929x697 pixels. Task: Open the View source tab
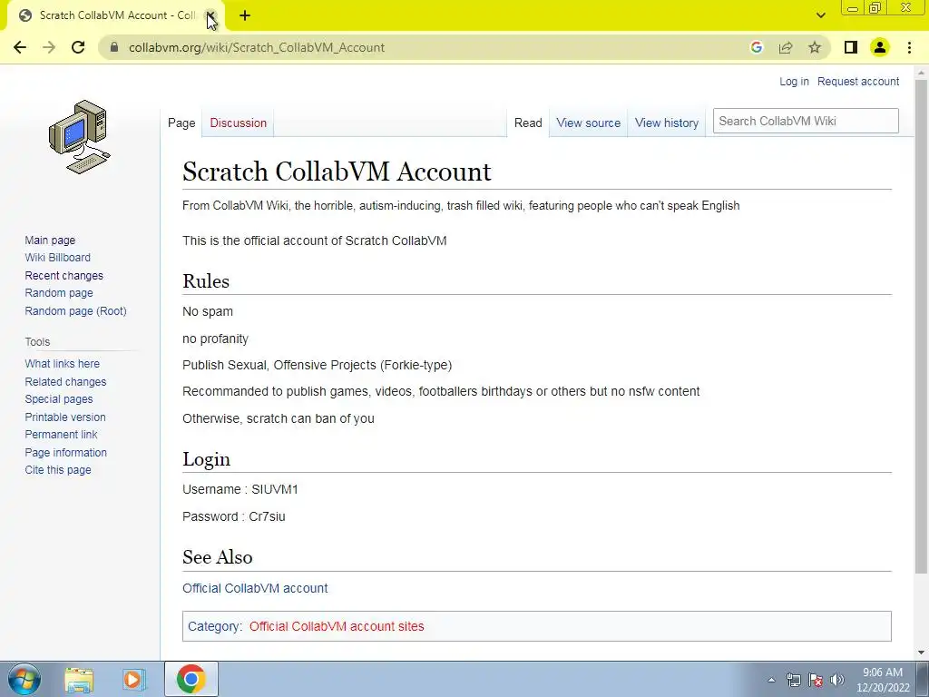(x=588, y=123)
